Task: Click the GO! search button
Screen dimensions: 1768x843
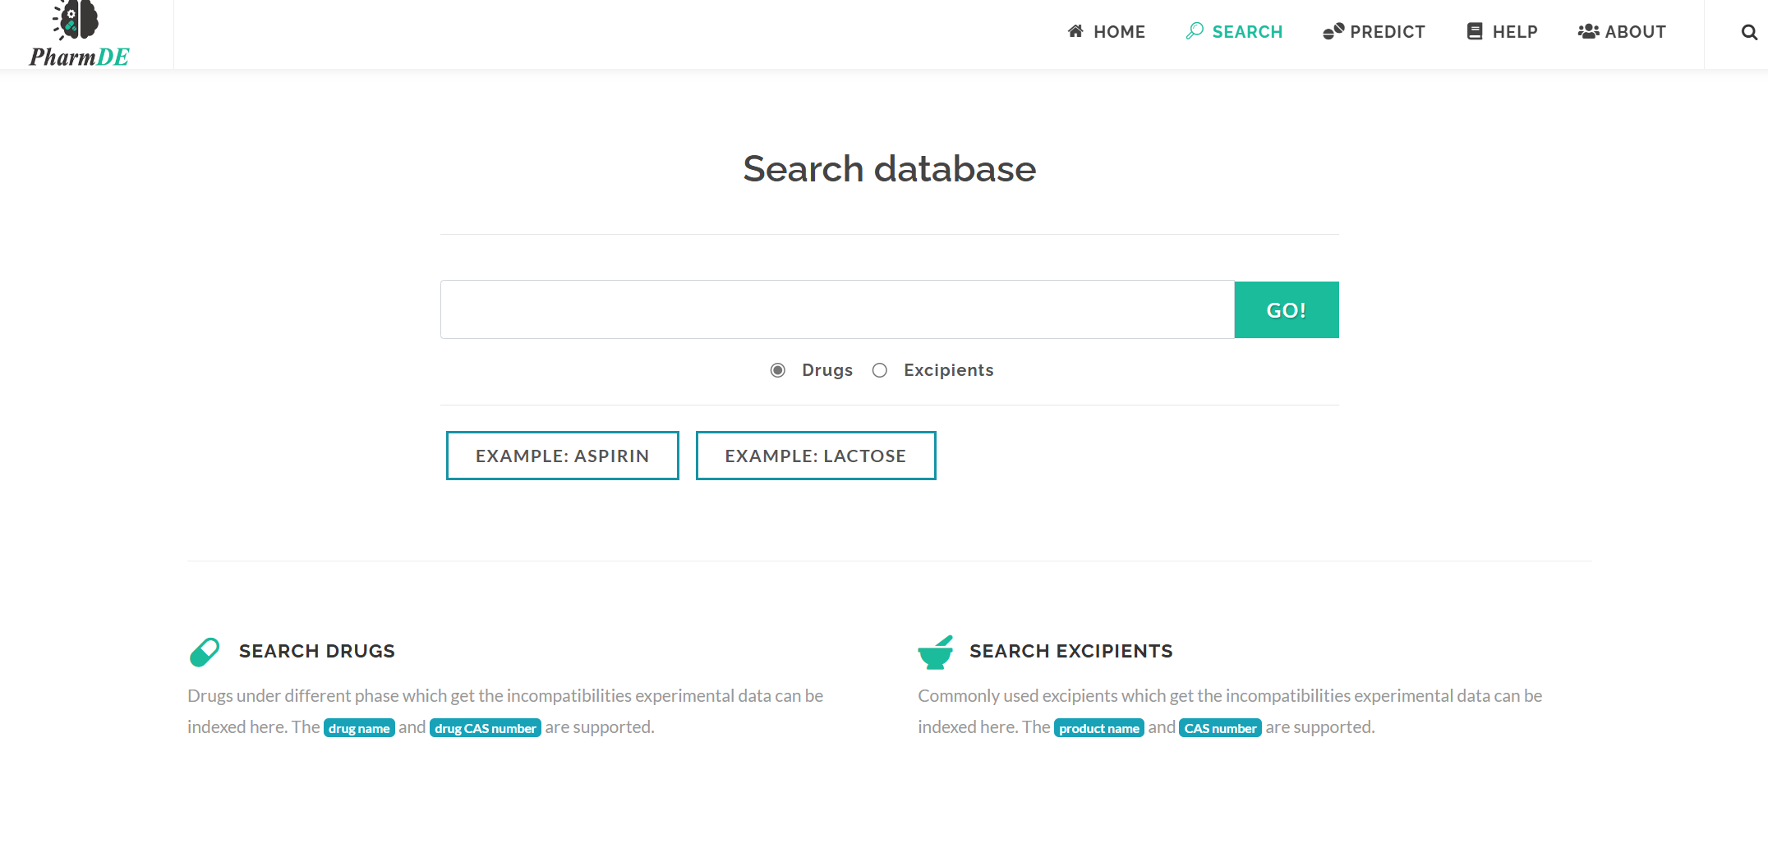Action: point(1287,310)
